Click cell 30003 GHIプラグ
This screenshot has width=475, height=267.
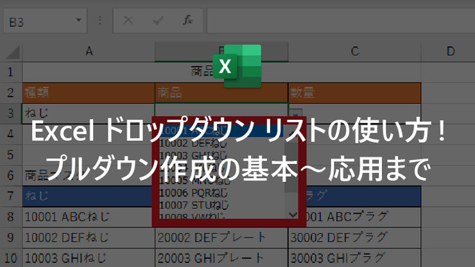pyautogui.click(x=354, y=258)
